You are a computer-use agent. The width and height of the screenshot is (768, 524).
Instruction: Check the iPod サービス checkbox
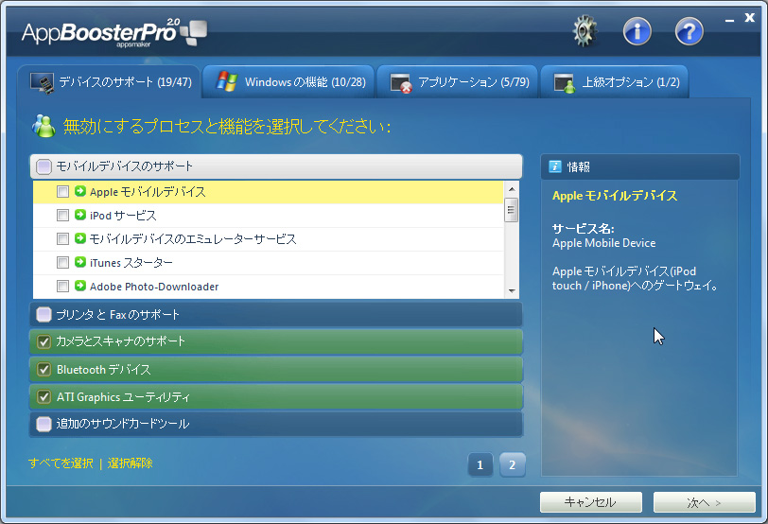(x=62, y=215)
